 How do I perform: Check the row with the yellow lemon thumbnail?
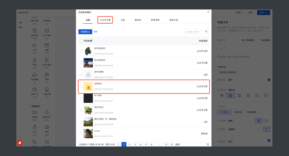point(81,86)
